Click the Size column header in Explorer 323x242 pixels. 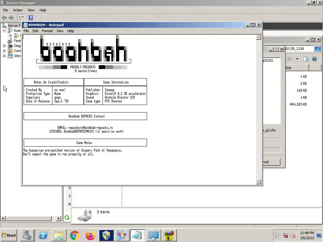click(297, 68)
